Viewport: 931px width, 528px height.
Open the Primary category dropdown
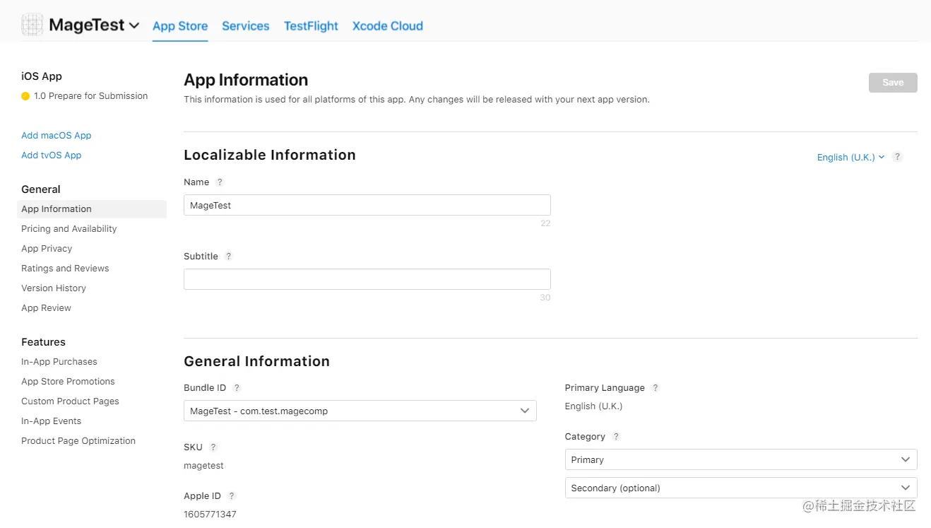(740, 459)
